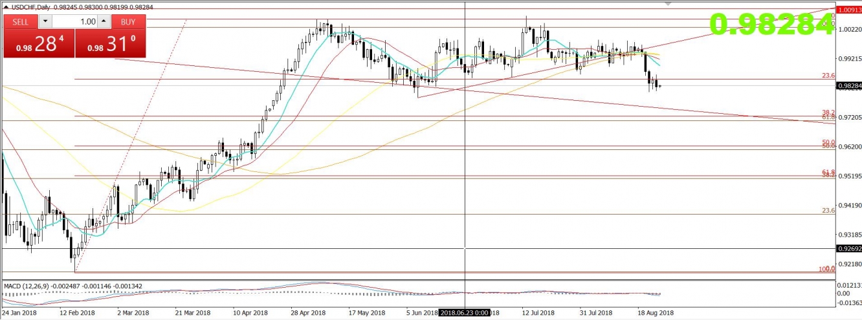Click the BUY button in trading panel
This screenshot has height=320, width=862.
pos(128,21)
